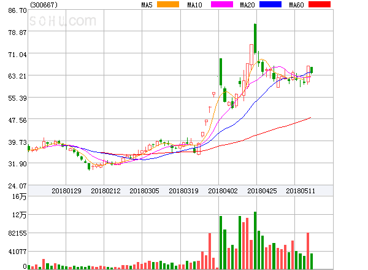The height and width of the screenshot is (270, 368).
Task: Click the 63.21 price axis label
Action: point(17,76)
